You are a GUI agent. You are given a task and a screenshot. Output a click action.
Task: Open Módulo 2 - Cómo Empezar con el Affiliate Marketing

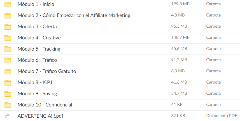(x=74, y=15)
